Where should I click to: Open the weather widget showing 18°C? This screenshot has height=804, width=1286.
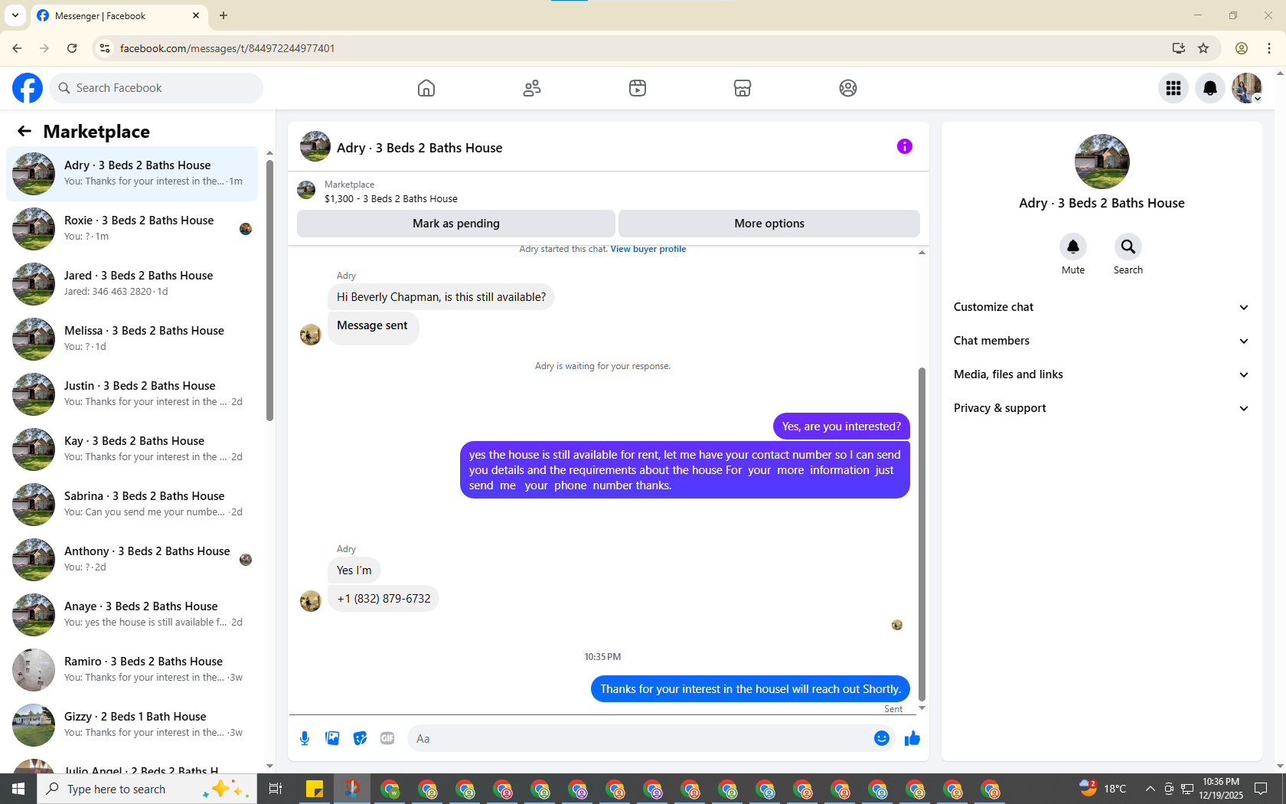click(1103, 789)
